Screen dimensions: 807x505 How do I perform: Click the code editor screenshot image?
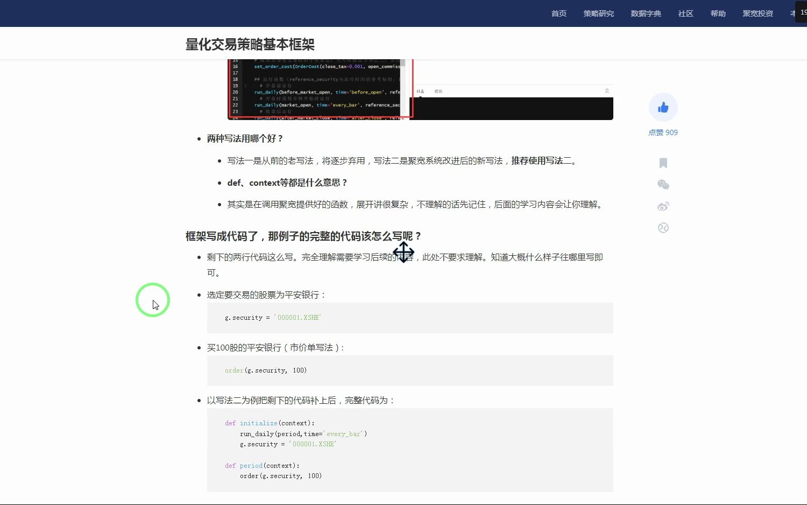420,89
